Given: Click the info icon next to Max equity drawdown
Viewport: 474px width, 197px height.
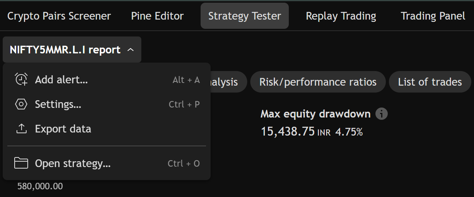Looking at the screenshot, I should (x=381, y=114).
